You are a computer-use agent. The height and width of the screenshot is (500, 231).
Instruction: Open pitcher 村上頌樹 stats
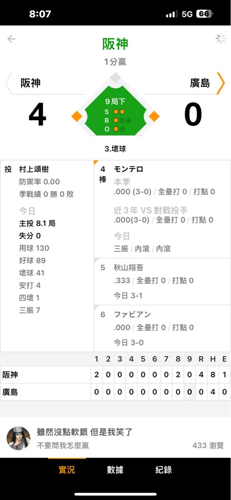(47, 256)
